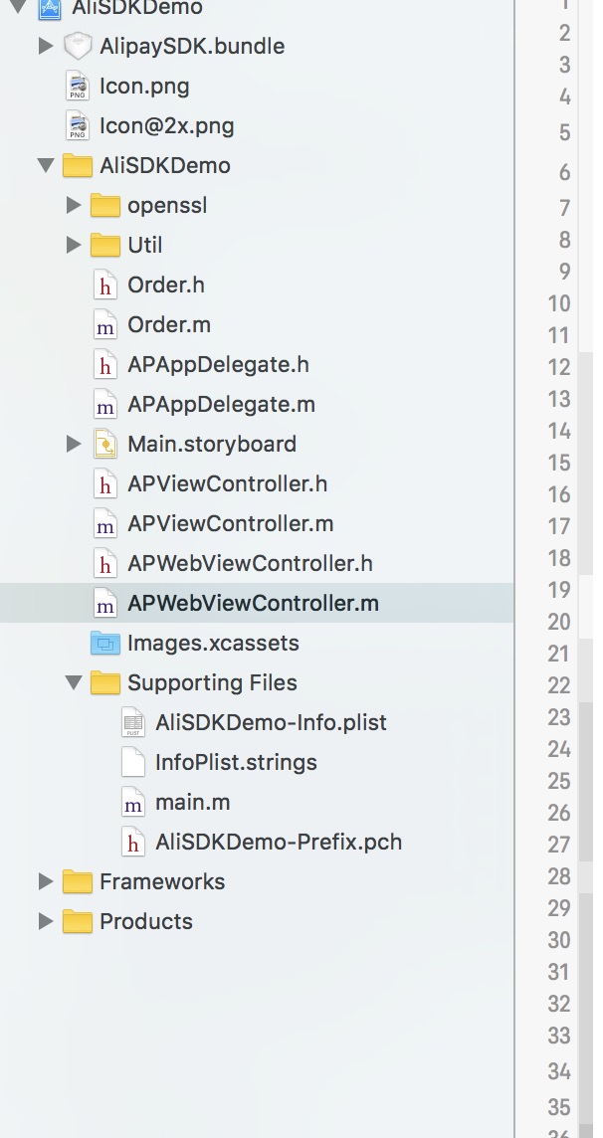Select the Icon@2x.png file name

pyautogui.click(x=167, y=126)
